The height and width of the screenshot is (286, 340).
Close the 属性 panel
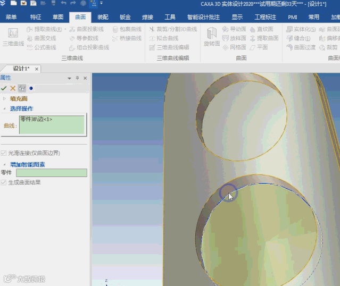coord(85,78)
